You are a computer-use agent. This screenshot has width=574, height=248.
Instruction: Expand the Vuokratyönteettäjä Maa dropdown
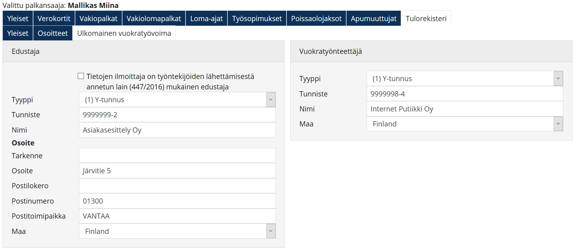point(464,124)
